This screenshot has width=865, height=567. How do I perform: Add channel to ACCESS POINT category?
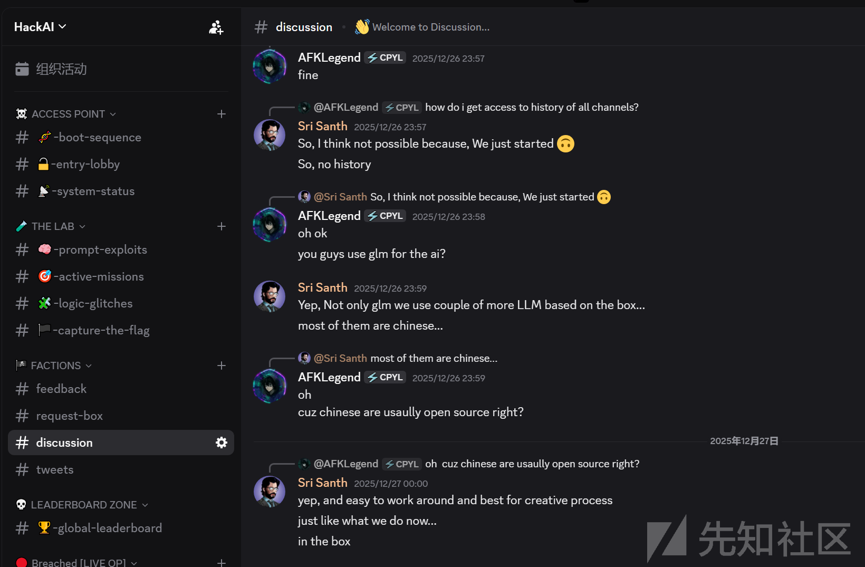222,114
